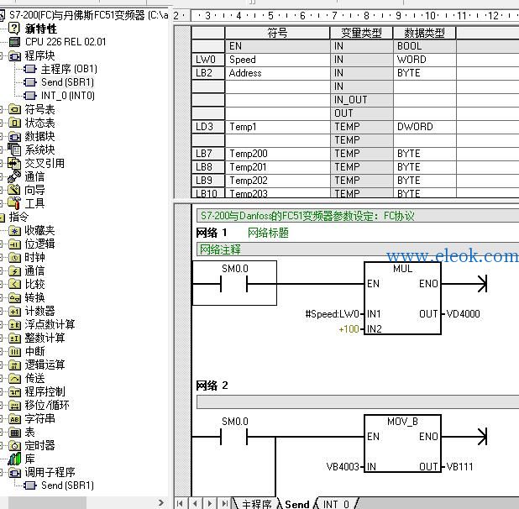519x509 pixels.
Task: Click the tree panel scroll right arrow
Action: (161, 503)
